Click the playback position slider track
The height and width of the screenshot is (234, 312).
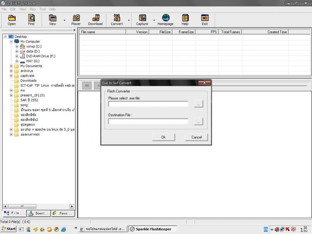click(259, 86)
